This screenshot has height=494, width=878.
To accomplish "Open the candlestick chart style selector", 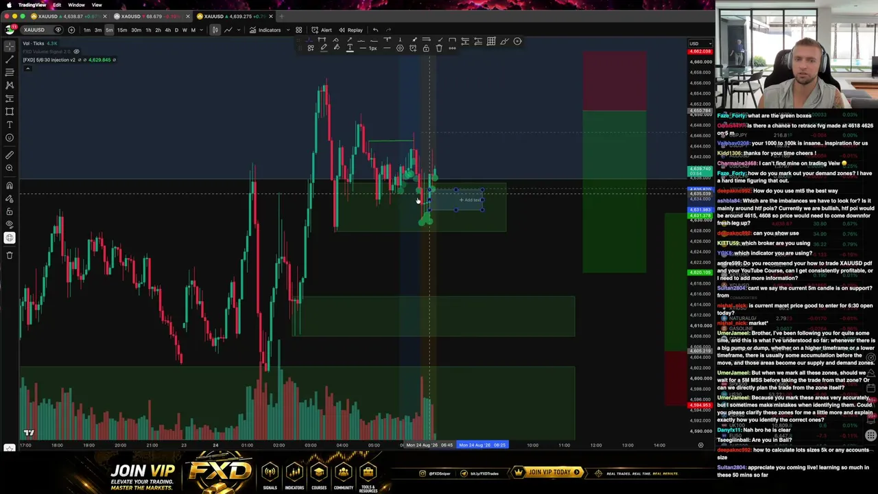I will click(x=215, y=30).
